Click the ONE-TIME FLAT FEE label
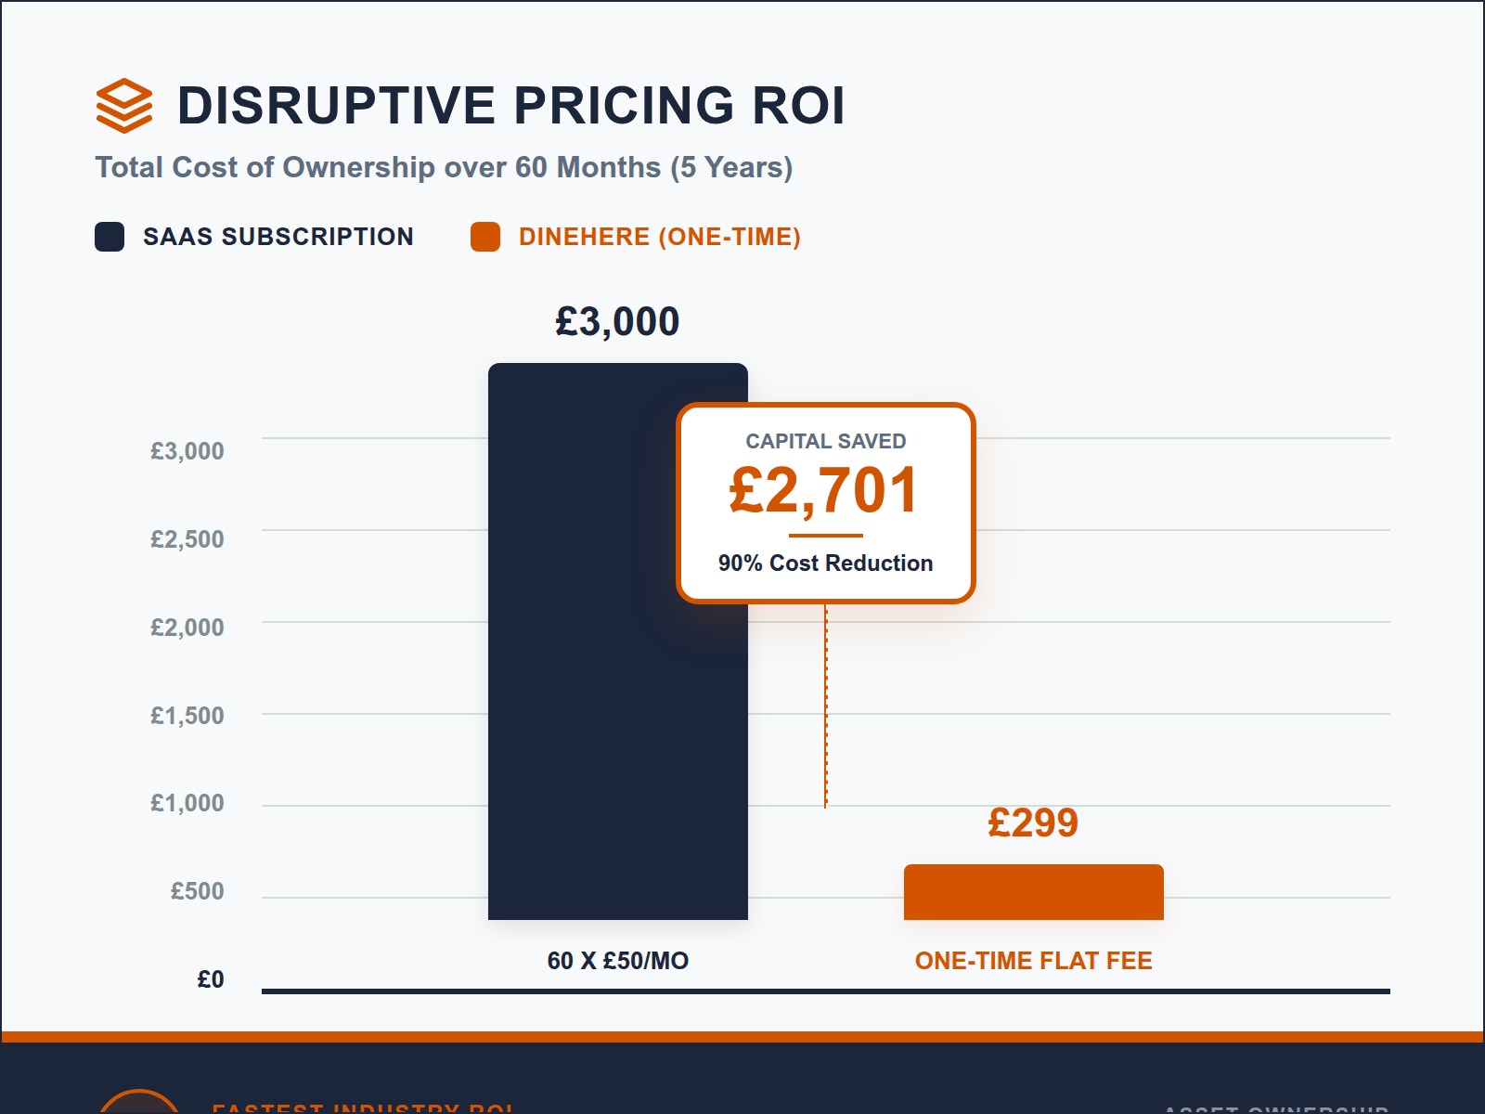Viewport: 1485px width, 1114px height. point(1033,961)
